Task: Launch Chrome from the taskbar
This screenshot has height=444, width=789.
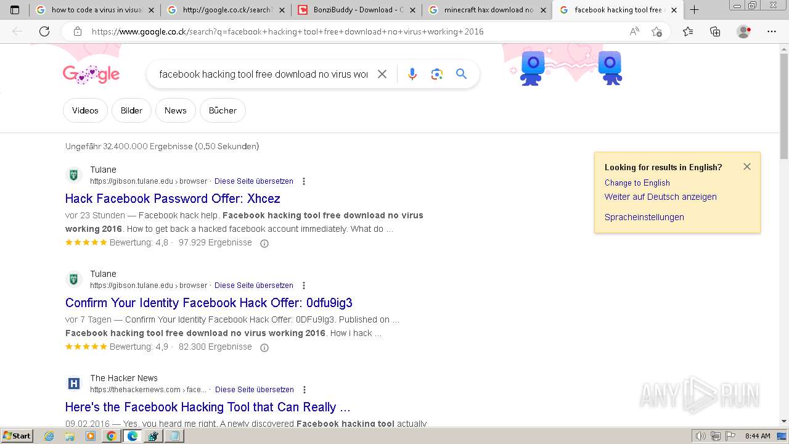Action: [x=111, y=436]
